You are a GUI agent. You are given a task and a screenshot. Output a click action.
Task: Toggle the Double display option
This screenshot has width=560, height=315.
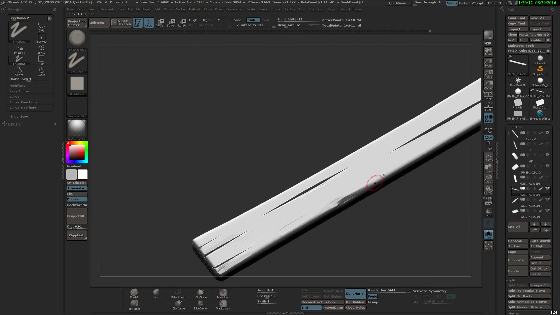(77, 199)
